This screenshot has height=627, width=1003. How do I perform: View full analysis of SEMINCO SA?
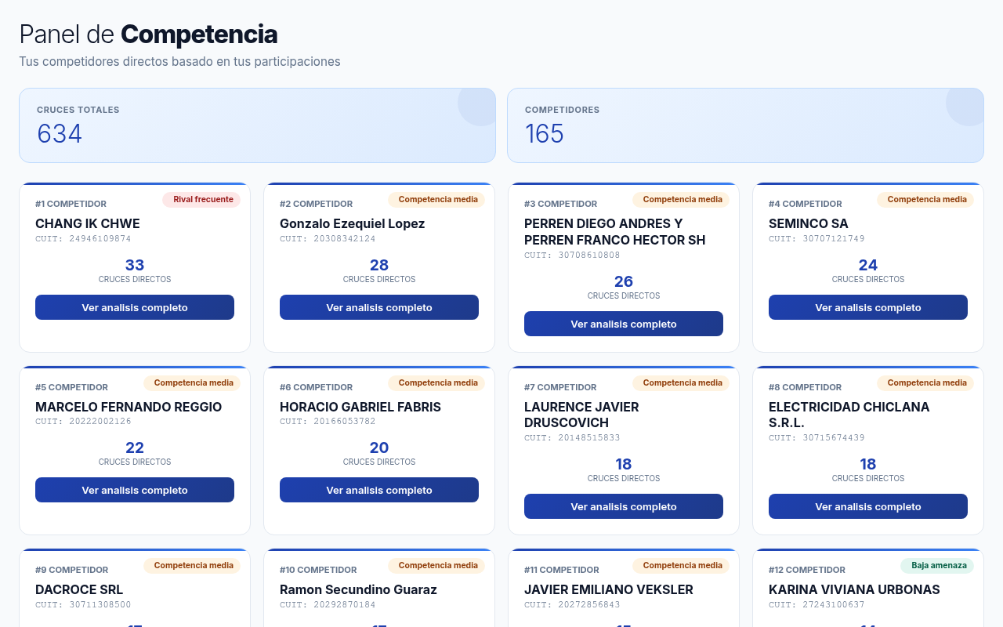coord(867,307)
